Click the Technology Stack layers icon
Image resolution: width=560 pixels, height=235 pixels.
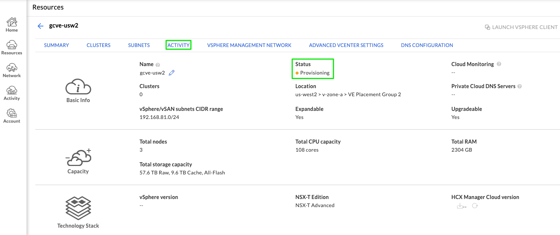pyautogui.click(x=78, y=208)
